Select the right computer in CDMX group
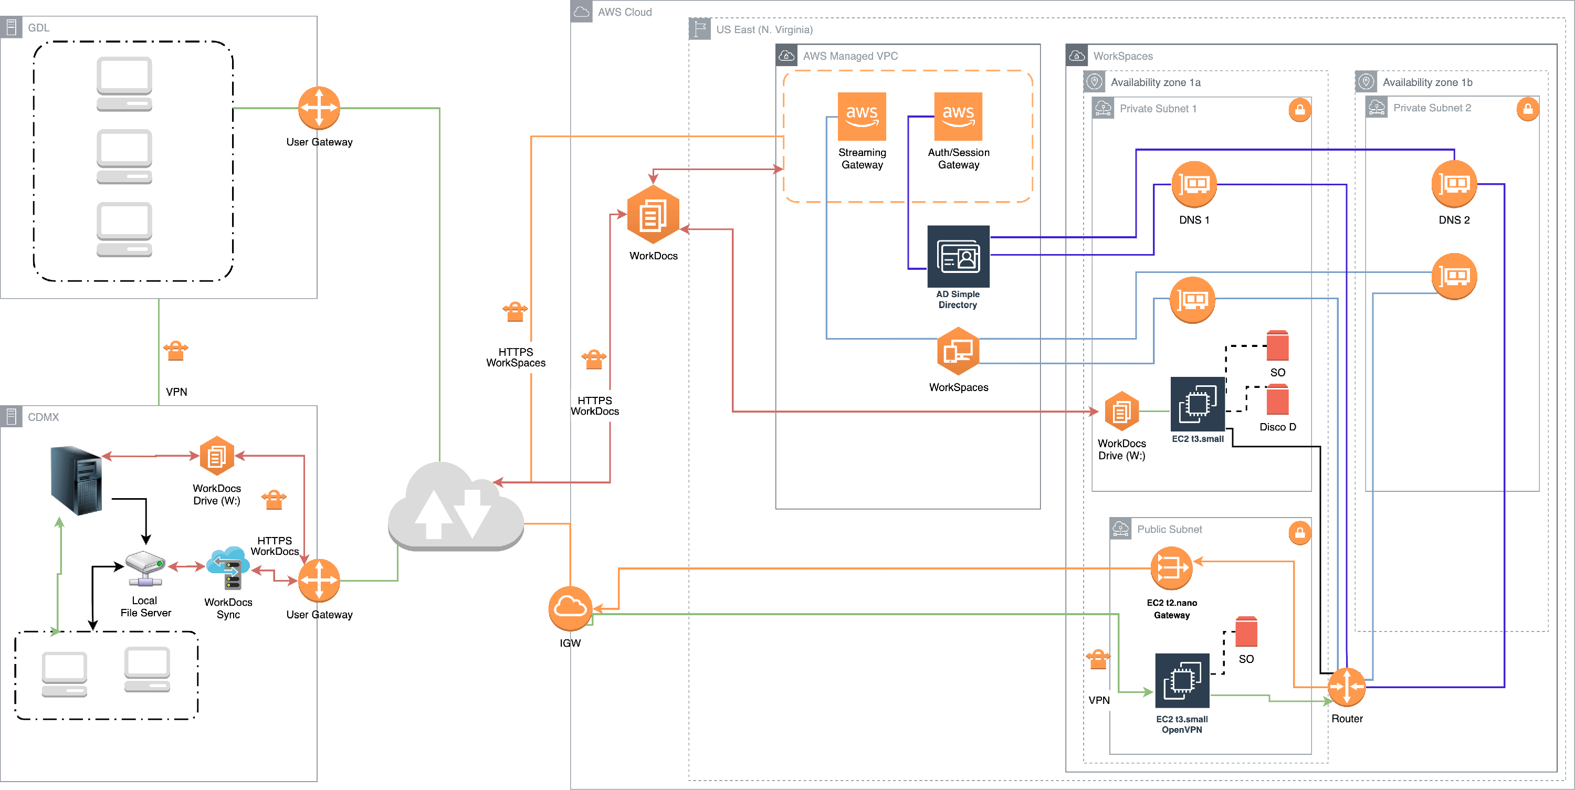1575x790 pixels. pos(147,670)
